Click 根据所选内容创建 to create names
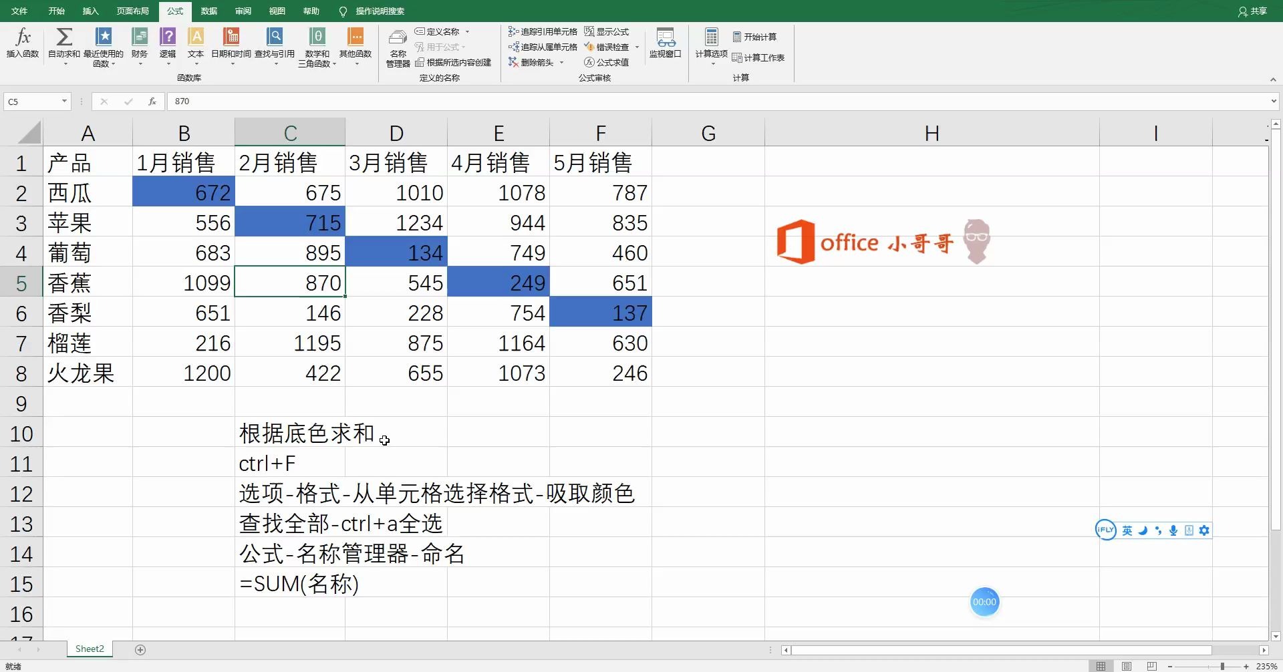The image size is (1283, 672). tap(453, 61)
